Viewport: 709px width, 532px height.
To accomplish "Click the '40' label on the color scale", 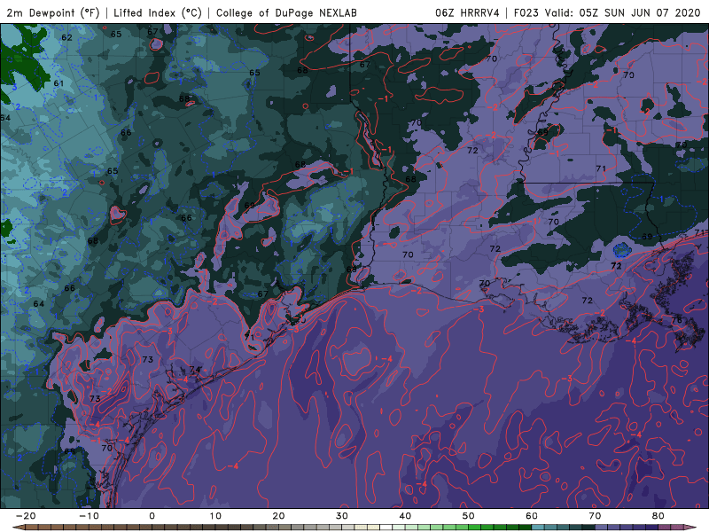I will click(x=405, y=516).
